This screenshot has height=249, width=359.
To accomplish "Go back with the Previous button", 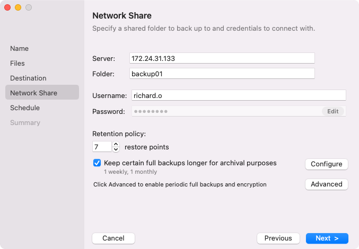I will pyautogui.click(x=278, y=238).
